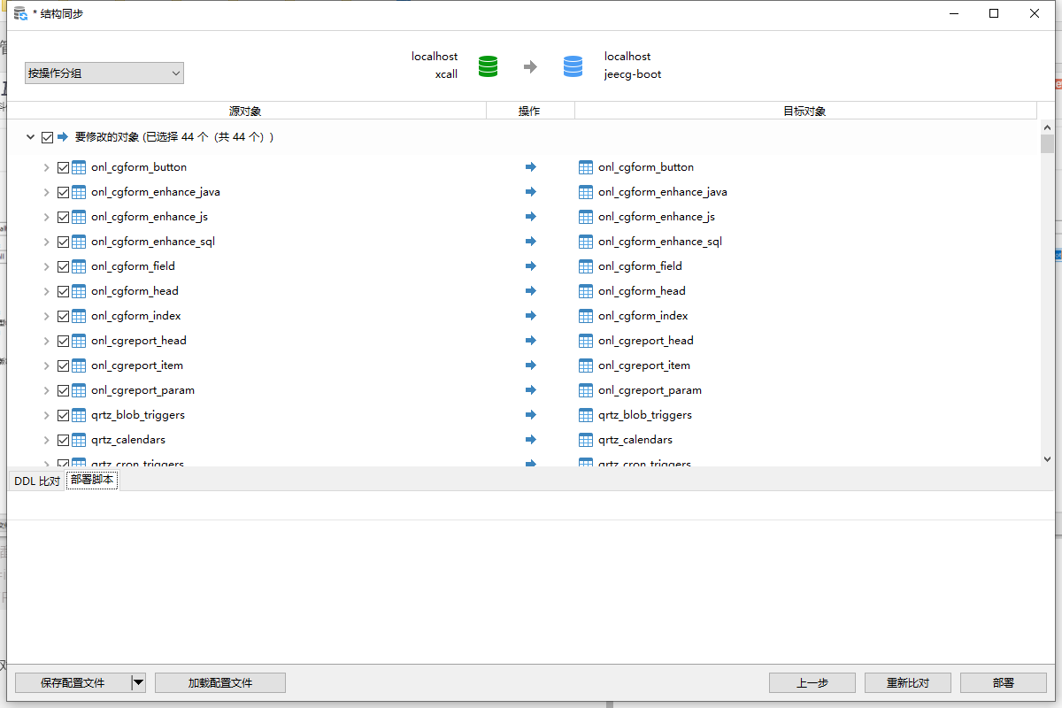Click the table icon beside onl_cgform_button source
The width and height of the screenshot is (1062, 708).
click(x=78, y=166)
